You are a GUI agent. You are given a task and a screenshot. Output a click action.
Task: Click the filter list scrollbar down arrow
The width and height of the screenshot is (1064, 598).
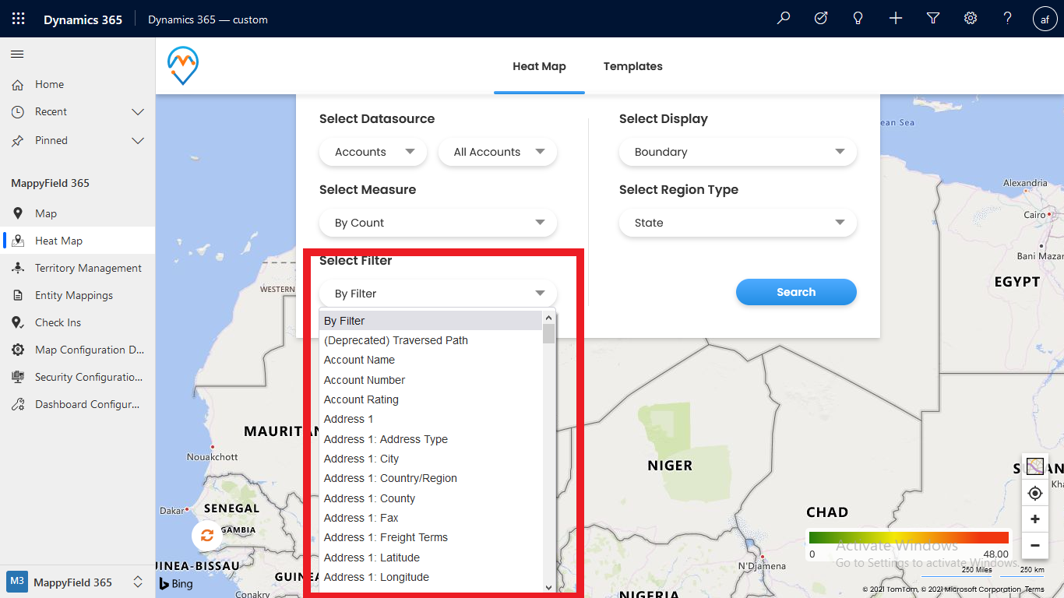tap(548, 588)
